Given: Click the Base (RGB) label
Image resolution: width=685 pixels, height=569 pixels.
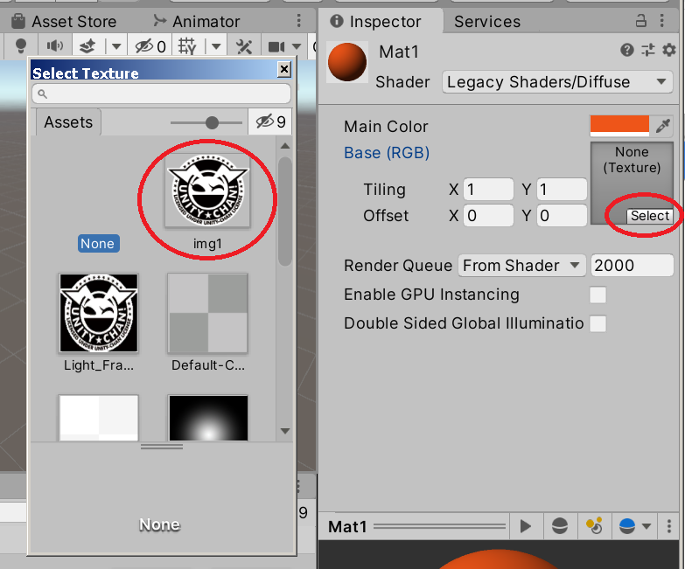Looking at the screenshot, I should pos(386,153).
